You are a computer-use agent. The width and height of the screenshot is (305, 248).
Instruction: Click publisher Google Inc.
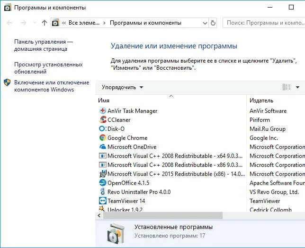click(x=264, y=138)
